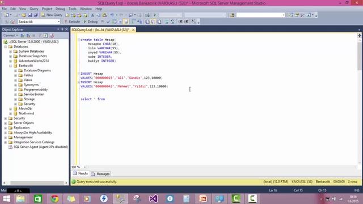Click the Debug button
The width and height of the screenshot is (363, 204).
tap(90, 22)
